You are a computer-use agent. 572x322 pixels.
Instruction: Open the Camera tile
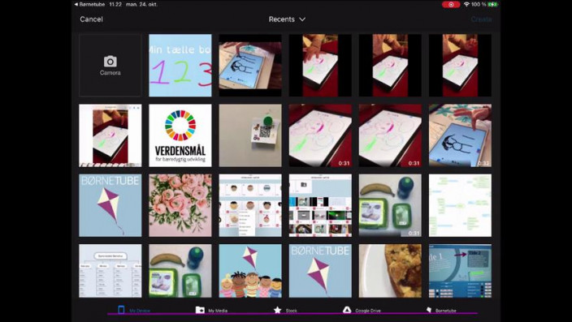(110, 65)
